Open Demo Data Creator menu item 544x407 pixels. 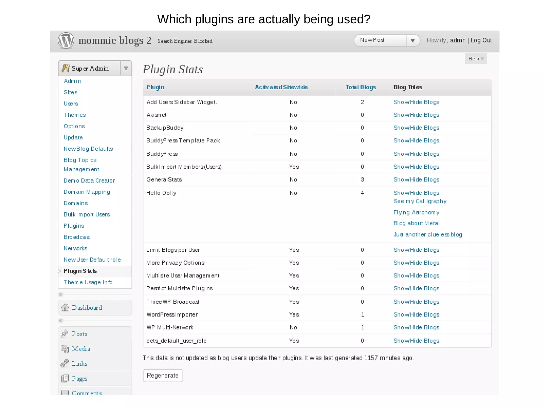[x=89, y=181]
